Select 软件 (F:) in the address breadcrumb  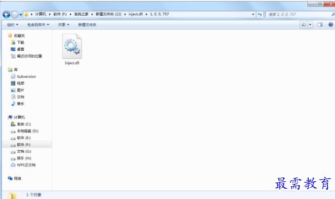click(60, 14)
